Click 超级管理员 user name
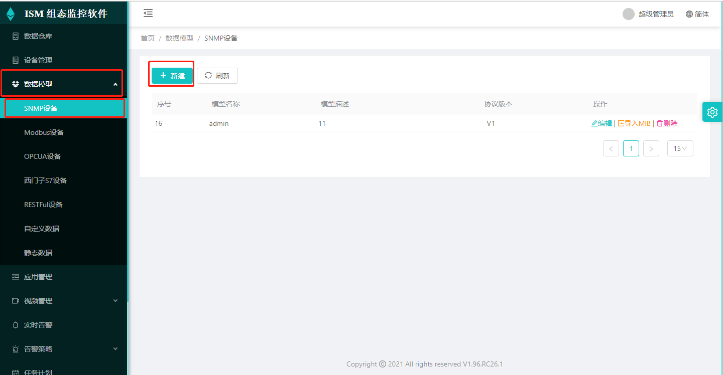This screenshot has width=723, height=375. [656, 14]
